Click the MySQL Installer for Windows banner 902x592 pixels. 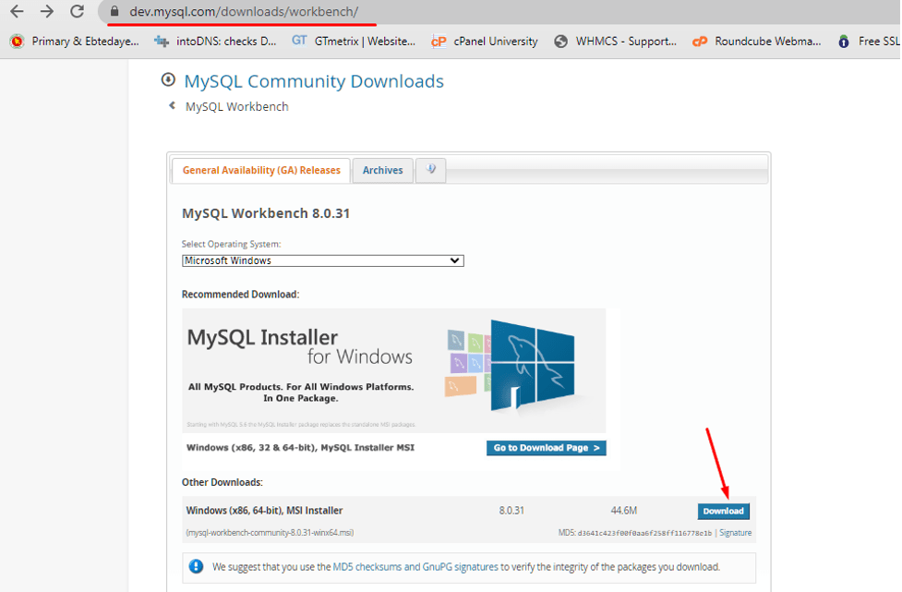pyautogui.click(x=393, y=370)
